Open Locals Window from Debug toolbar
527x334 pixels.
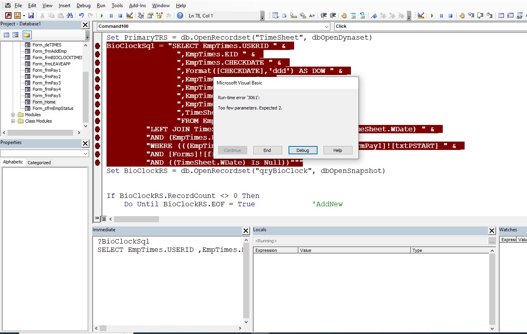click(501, 15)
